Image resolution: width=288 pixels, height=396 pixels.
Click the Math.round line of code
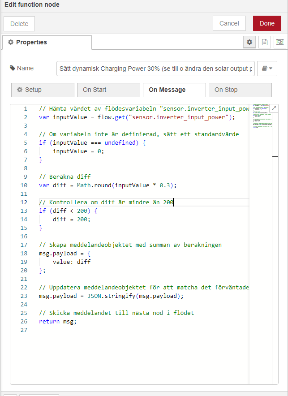pos(108,185)
